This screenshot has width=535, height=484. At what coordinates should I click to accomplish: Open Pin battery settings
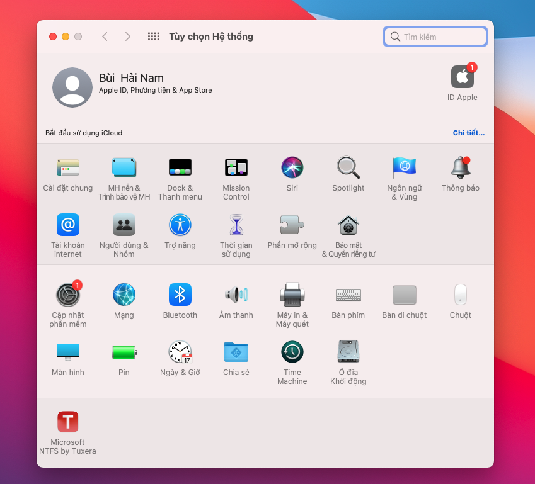pyautogui.click(x=124, y=352)
